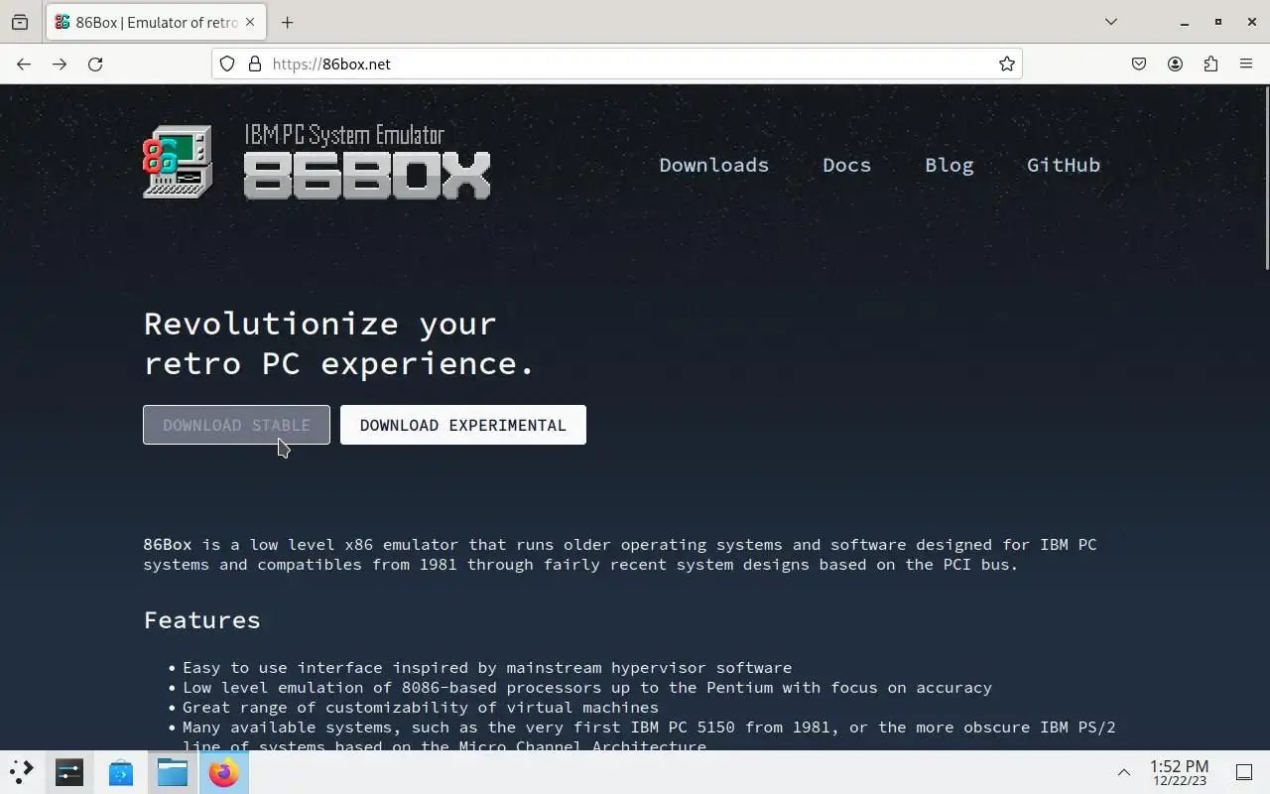
Task: Go forward with the forward arrow
Action: (x=60, y=64)
